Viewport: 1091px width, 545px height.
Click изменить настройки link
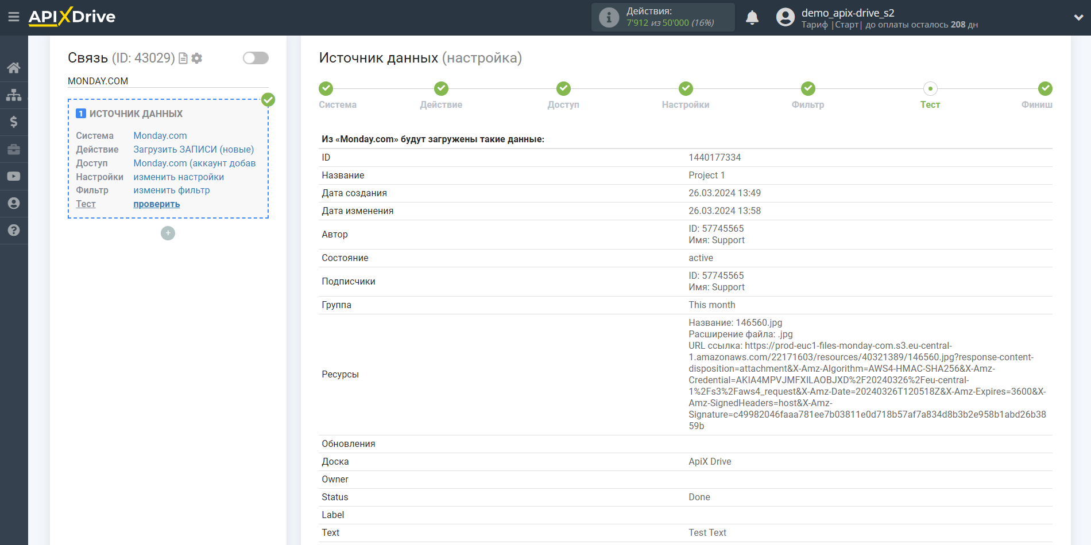(x=179, y=177)
